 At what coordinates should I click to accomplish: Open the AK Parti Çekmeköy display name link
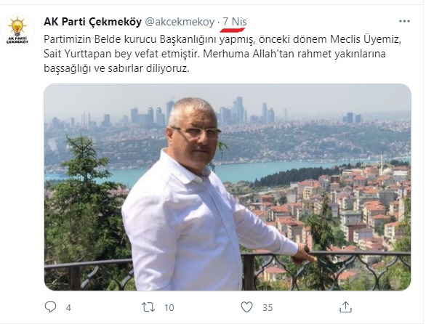point(92,22)
